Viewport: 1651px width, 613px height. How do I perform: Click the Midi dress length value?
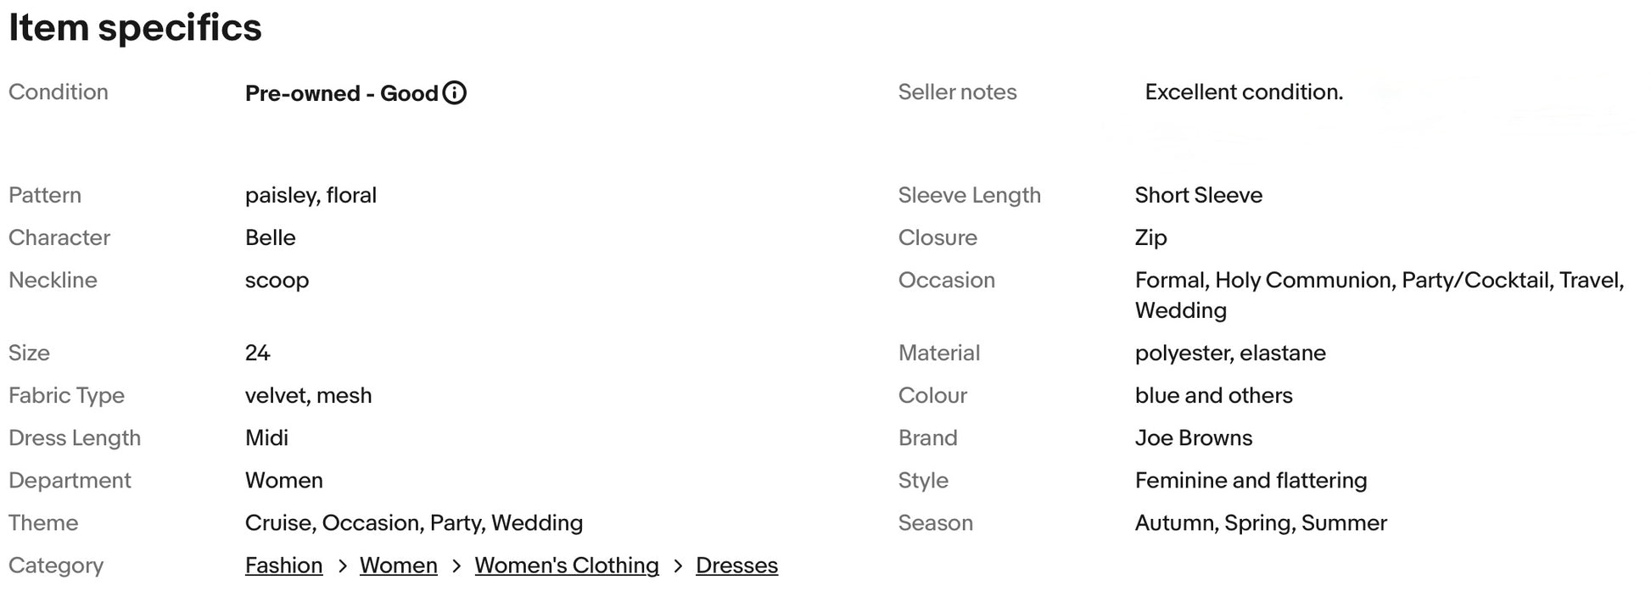[266, 438]
